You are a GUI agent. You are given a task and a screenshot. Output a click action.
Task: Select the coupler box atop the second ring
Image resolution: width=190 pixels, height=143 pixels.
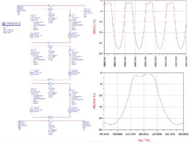click(50, 46)
